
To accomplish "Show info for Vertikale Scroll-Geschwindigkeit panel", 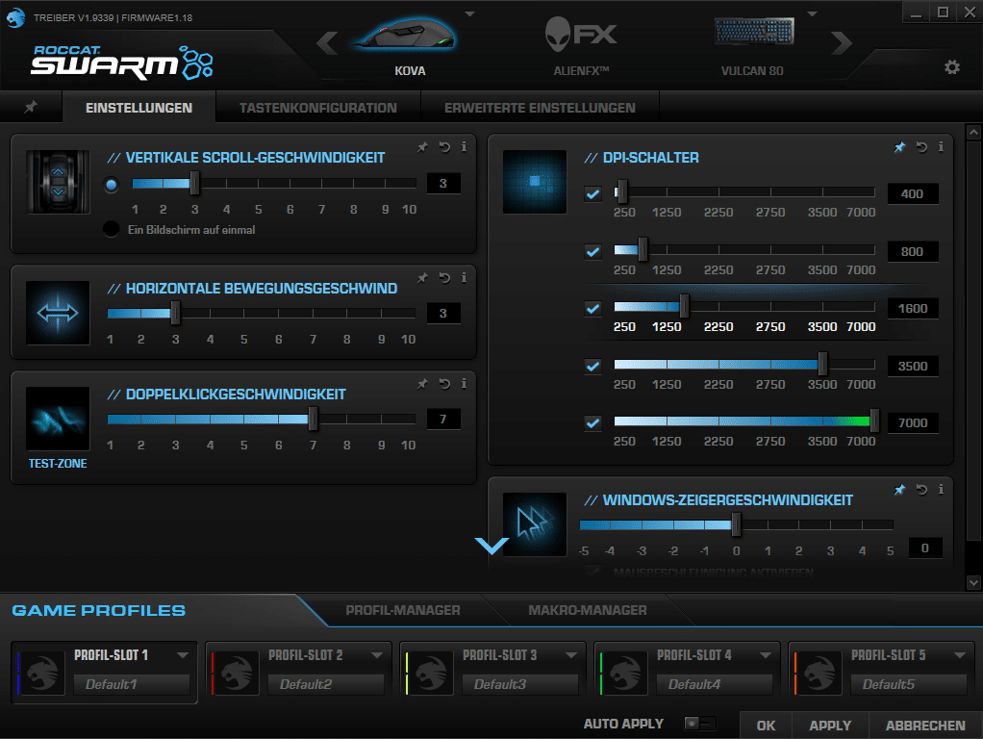I will pos(464,147).
